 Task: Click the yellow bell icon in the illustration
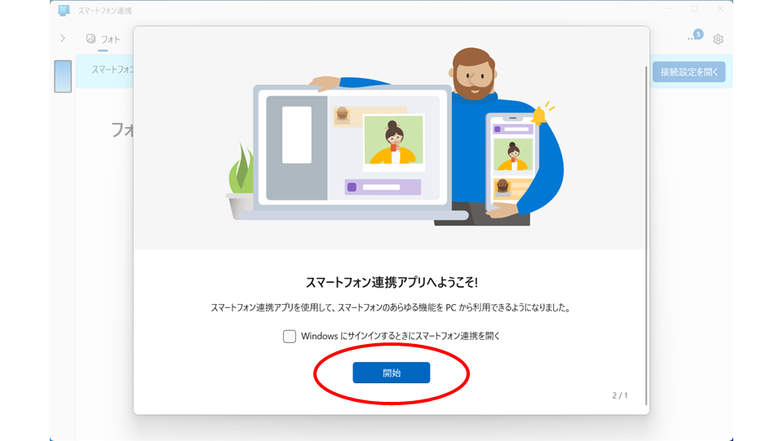pyautogui.click(x=539, y=116)
